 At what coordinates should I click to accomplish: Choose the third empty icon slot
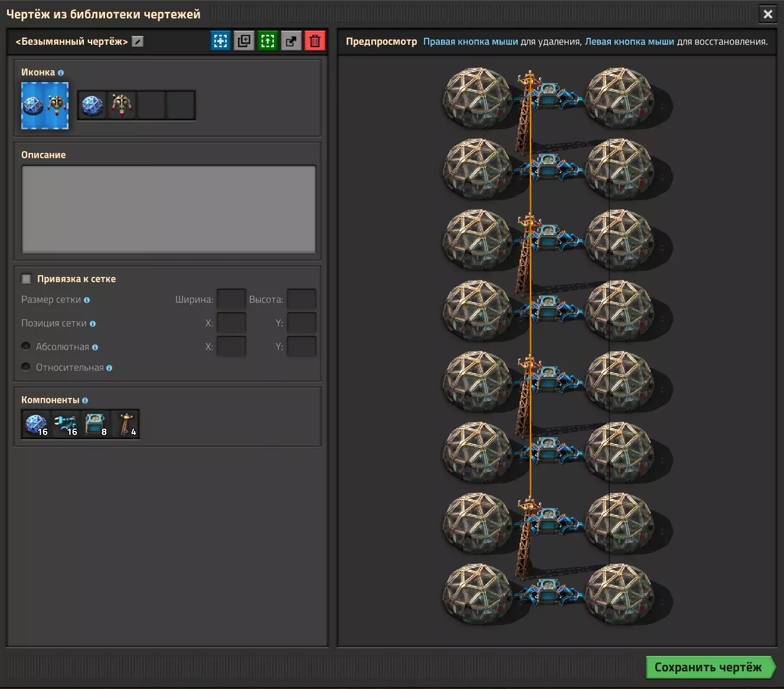click(x=151, y=105)
